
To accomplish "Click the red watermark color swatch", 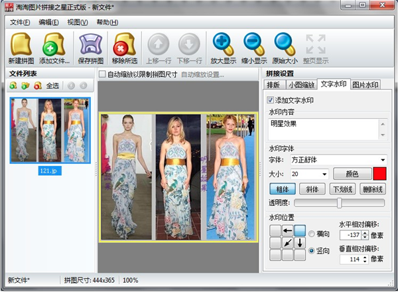I will pyautogui.click(x=381, y=174).
